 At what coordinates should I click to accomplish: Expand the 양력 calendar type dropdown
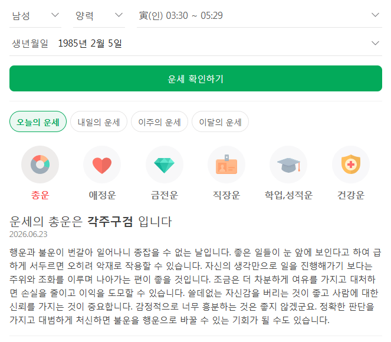tap(99, 16)
